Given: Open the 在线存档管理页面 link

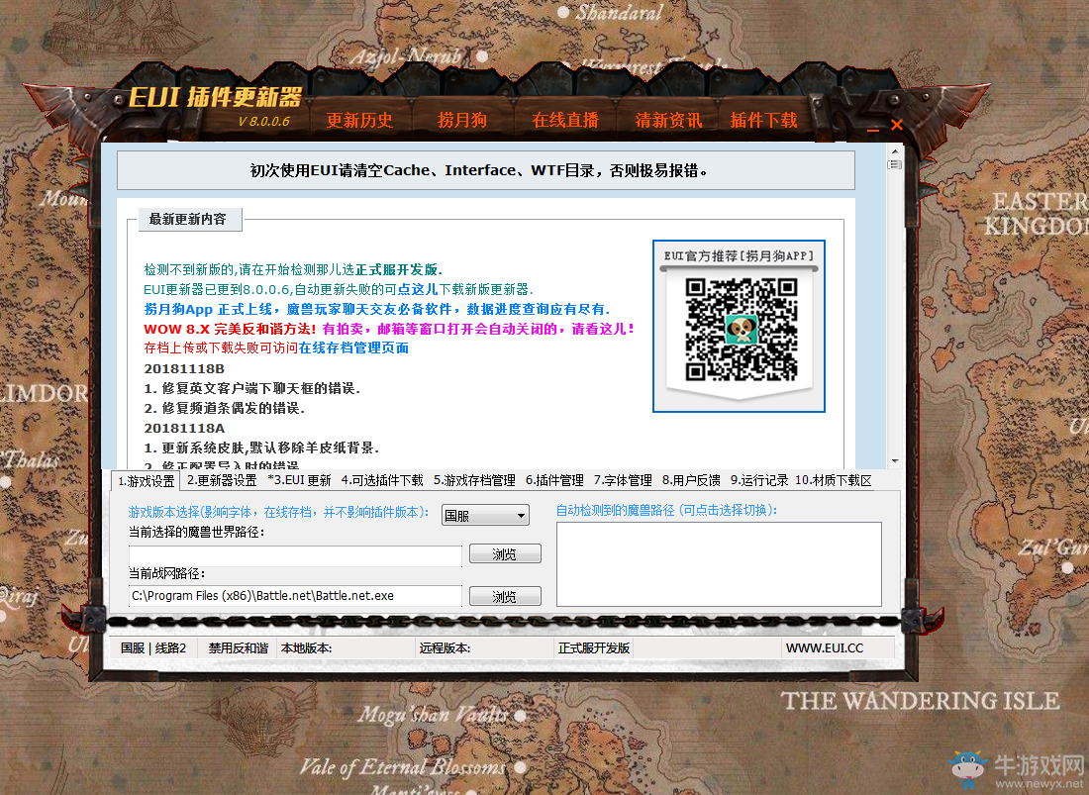Looking at the screenshot, I should point(353,348).
